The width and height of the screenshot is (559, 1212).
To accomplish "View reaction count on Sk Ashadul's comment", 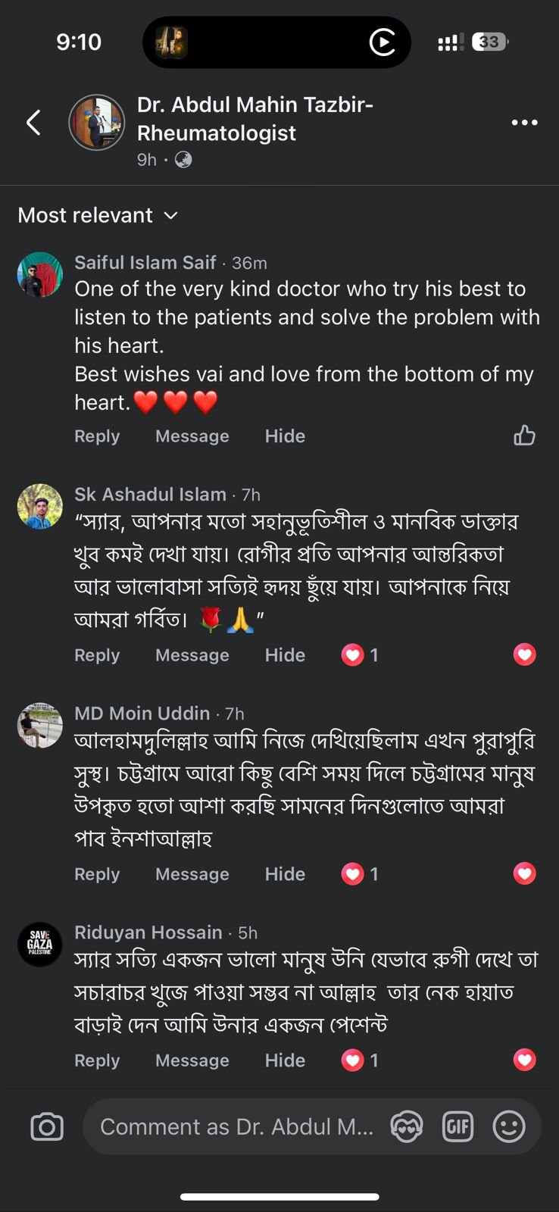I will (361, 655).
